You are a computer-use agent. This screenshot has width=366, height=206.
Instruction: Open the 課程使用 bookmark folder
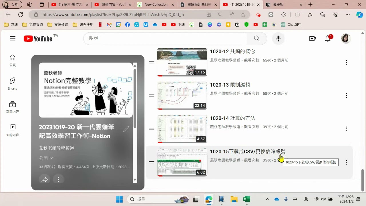83,25
